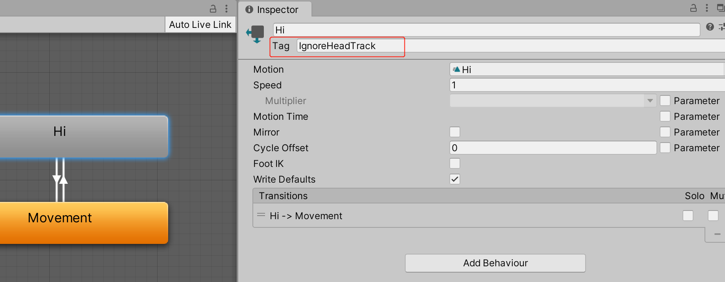Switch to the Inspector tab
Screen dimensions: 725x282
tap(275, 9)
